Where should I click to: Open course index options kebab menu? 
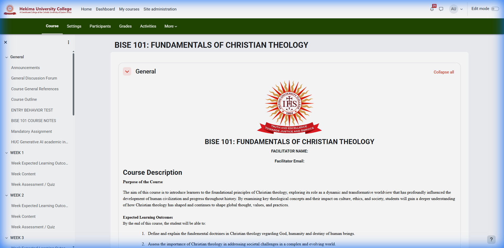point(69,42)
